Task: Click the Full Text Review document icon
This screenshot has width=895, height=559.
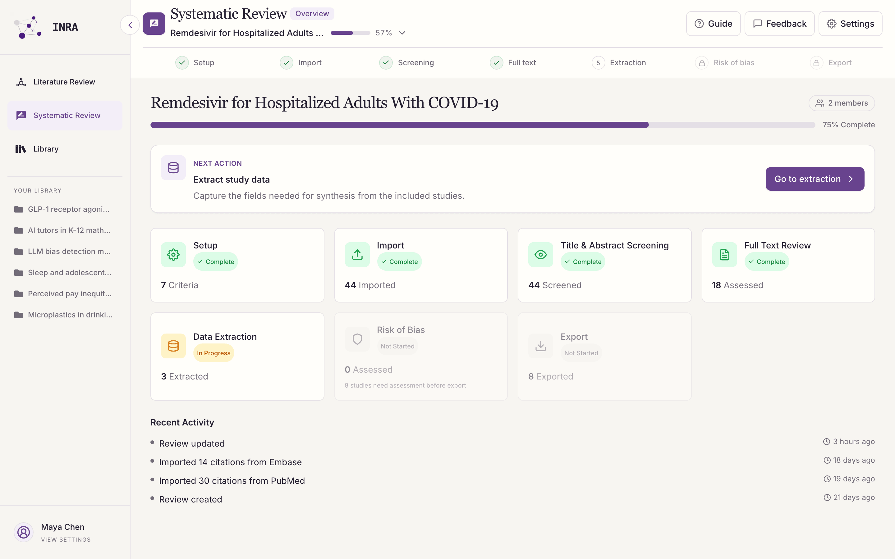Action: [x=724, y=255]
